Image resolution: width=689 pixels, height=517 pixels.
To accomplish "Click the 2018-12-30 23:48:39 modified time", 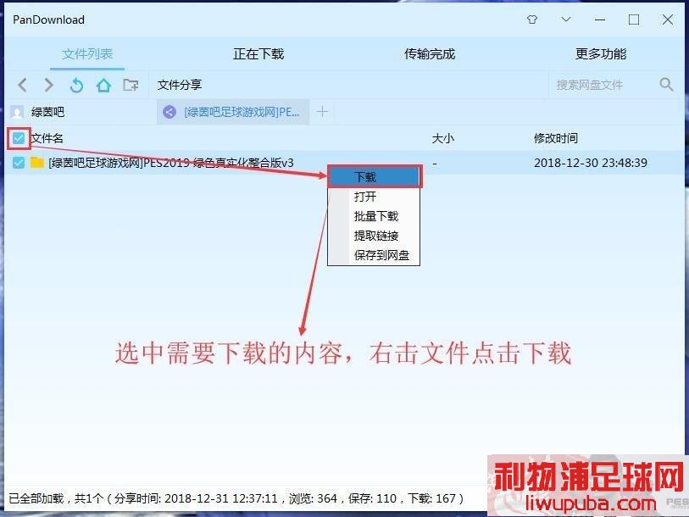I will coord(591,163).
